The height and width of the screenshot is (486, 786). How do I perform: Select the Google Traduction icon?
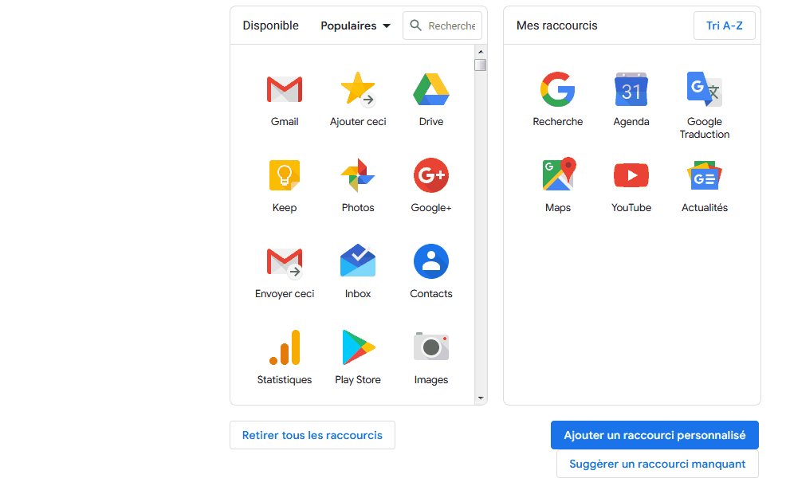[705, 89]
